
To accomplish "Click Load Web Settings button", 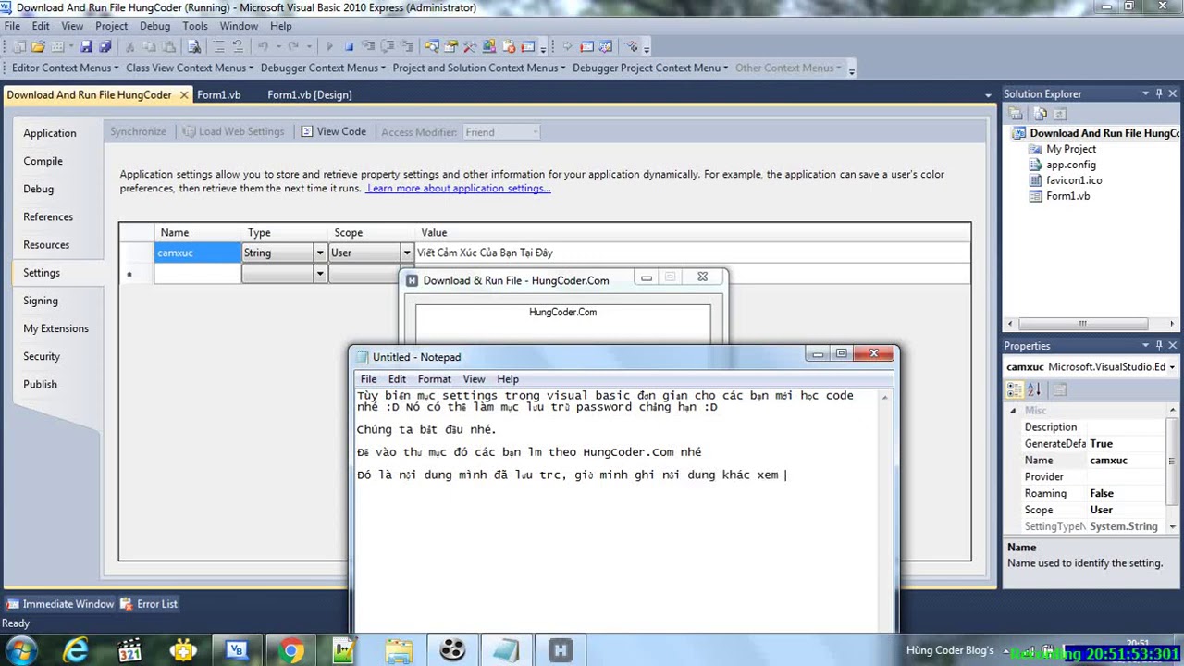I will [233, 131].
